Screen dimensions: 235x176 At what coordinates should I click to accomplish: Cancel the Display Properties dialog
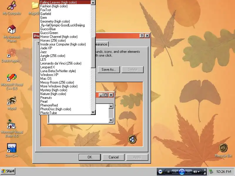click(113, 157)
